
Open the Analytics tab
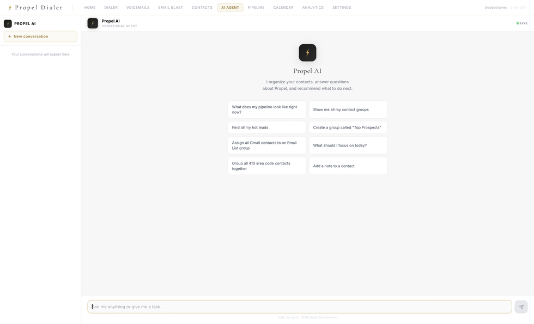313,8
